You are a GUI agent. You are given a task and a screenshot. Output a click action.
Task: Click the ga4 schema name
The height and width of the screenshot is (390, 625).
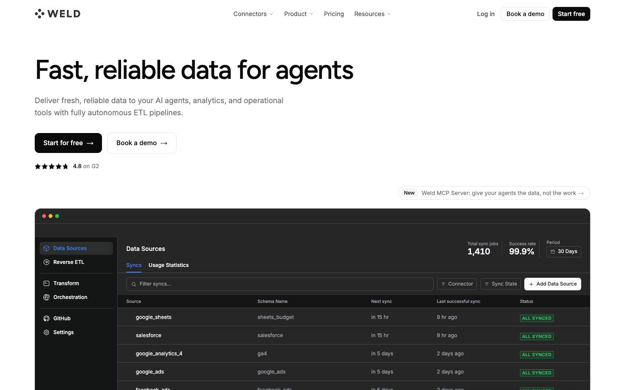click(262, 354)
